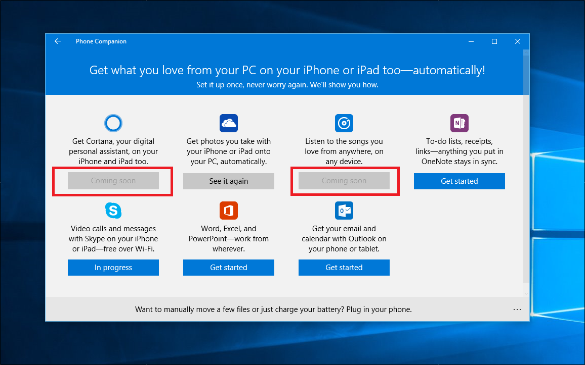Screen dimensions: 585x365
Task: Click 'Get started' under OneNote
Action: pos(459,181)
